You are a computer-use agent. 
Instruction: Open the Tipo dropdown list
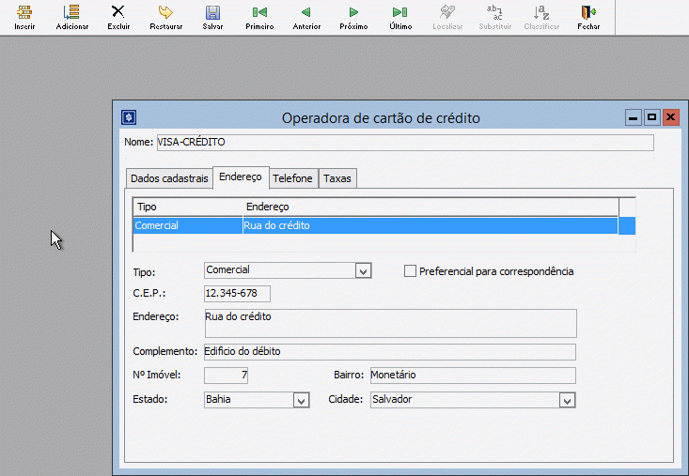(x=363, y=270)
